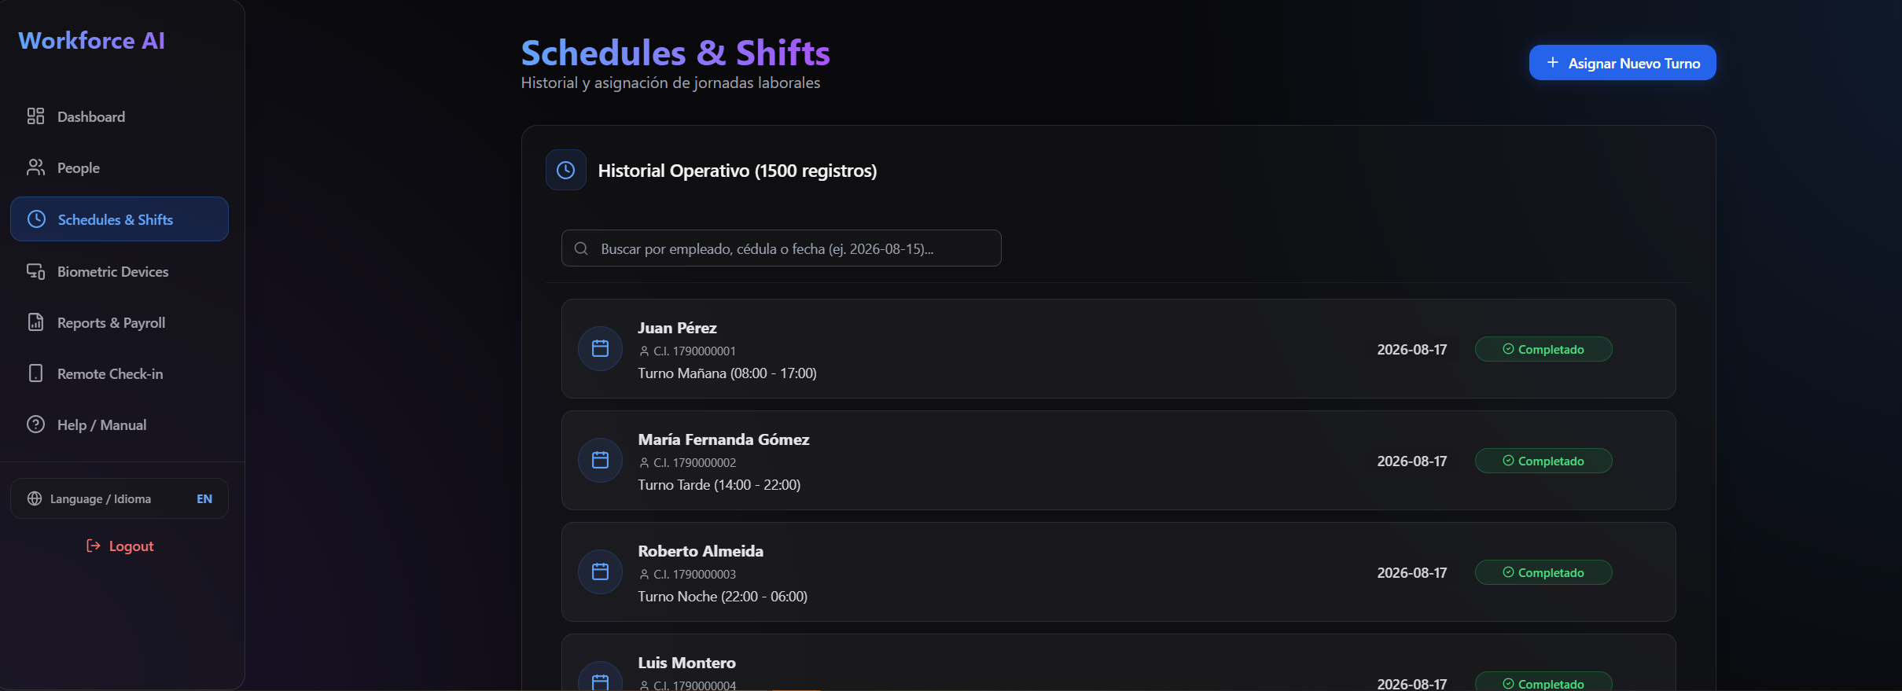The width and height of the screenshot is (1902, 691).
Task: Click the Dashboard grid icon in sidebar
Action: [35, 116]
